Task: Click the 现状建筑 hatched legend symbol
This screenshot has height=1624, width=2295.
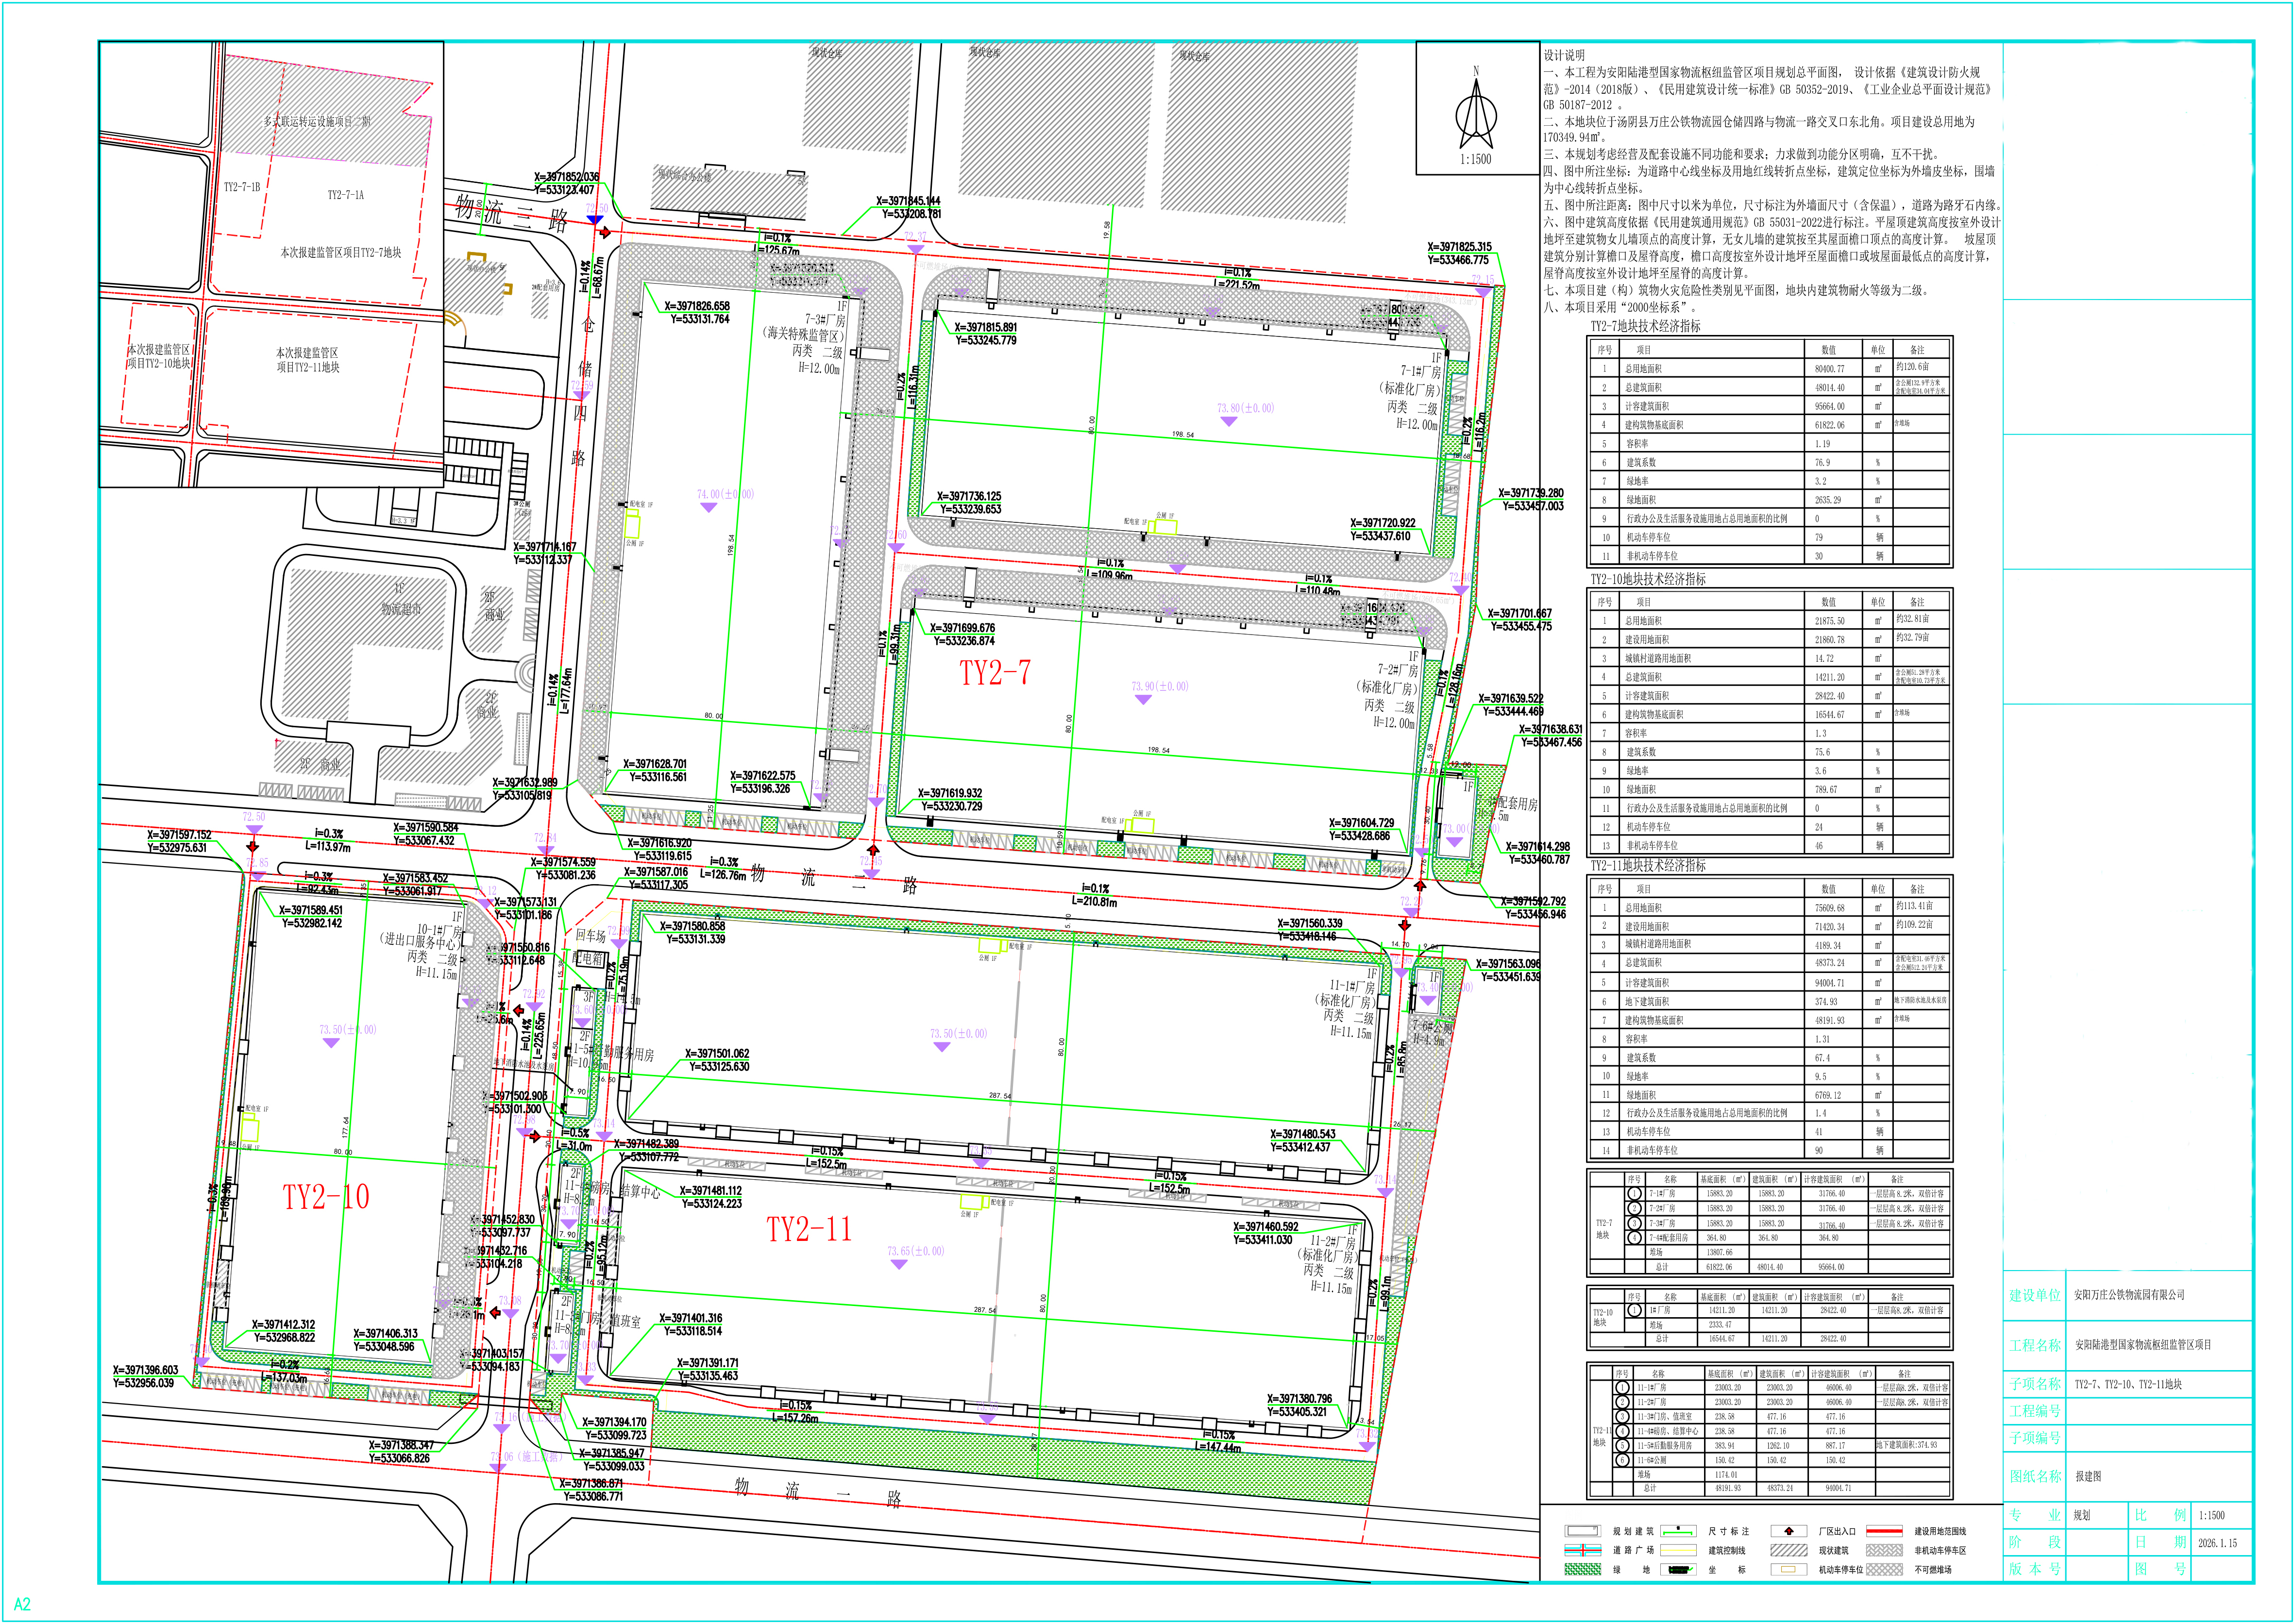Action: (1788, 1550)
